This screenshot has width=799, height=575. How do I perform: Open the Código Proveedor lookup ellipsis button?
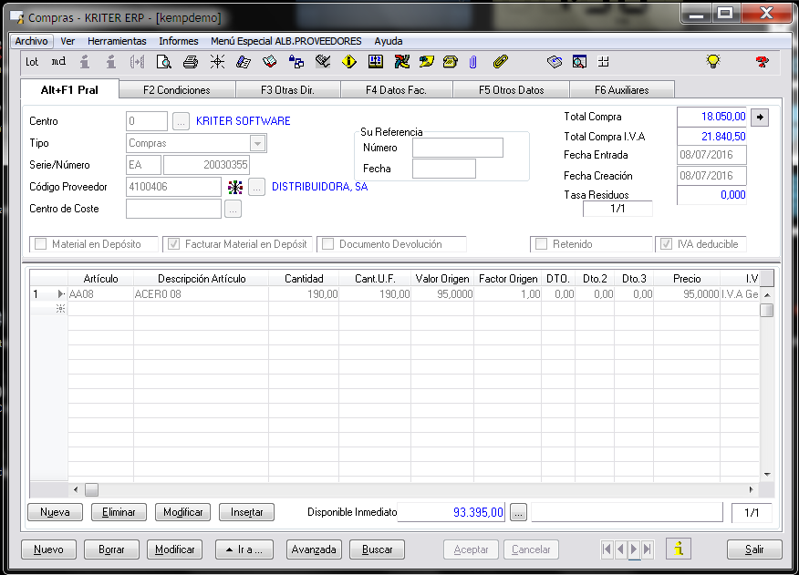pos(257,187)
